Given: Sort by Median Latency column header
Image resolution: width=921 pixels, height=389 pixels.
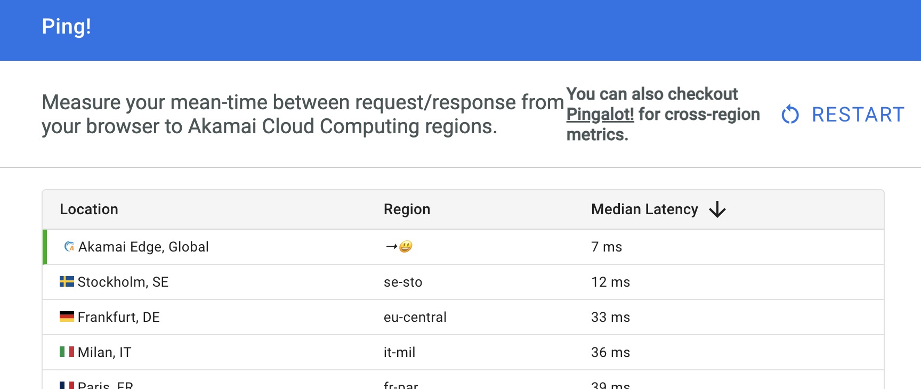Looking at the screenshot, I should (x=644, y=209).
